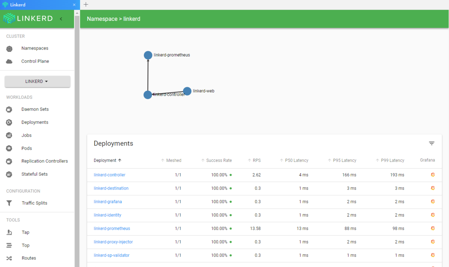The width and height of the screenshot is (449, 267).
Task: Sort the table by Success Rate column
Action: pos(216,160)
